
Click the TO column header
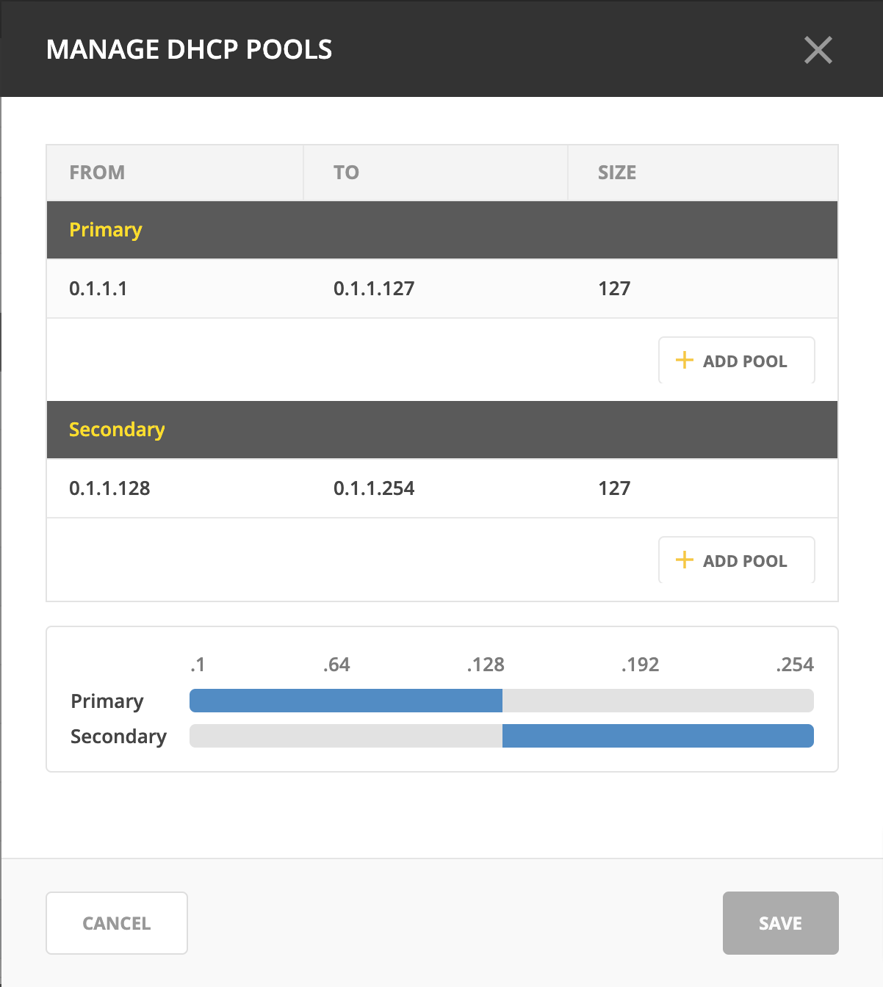pyautogui.click(x=346, y=173)
